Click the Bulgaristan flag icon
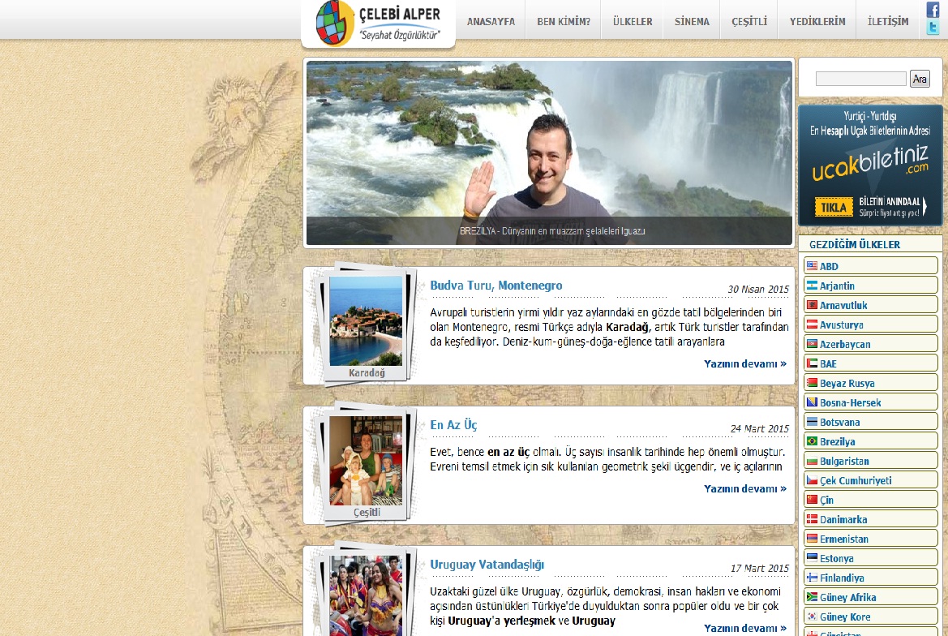This screenshot has height=636, width=948. pos(812,461)
